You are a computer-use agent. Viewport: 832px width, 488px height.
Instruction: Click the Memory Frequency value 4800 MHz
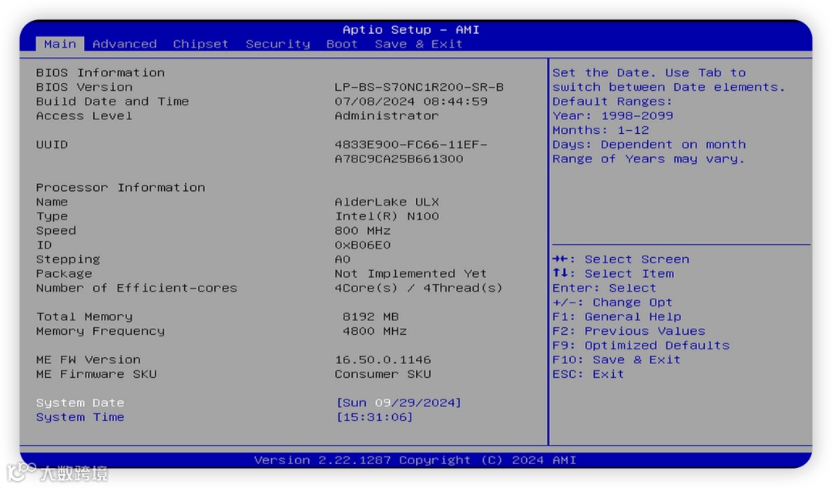(374, 330)
